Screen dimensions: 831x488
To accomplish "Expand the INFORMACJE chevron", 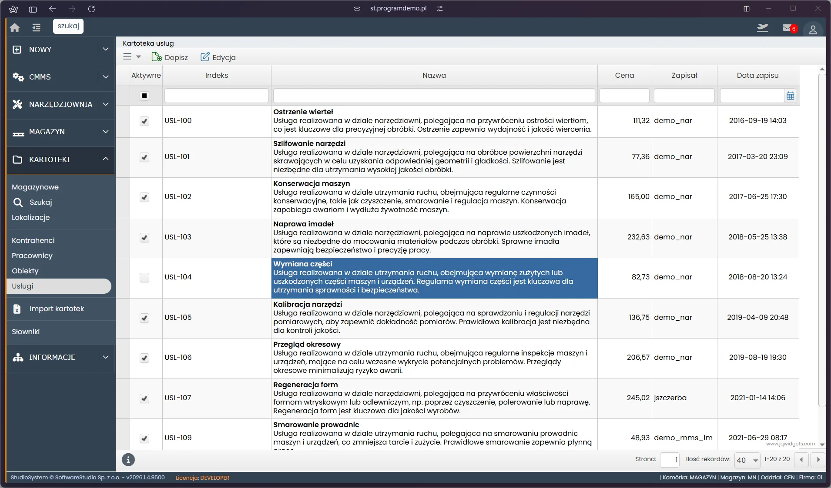I will [106, 357].
